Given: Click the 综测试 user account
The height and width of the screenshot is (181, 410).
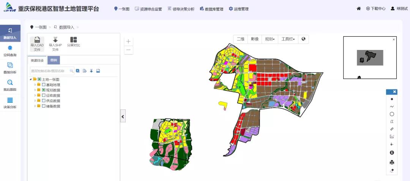Looking at the screenshot, I should [x=399, y=9].
